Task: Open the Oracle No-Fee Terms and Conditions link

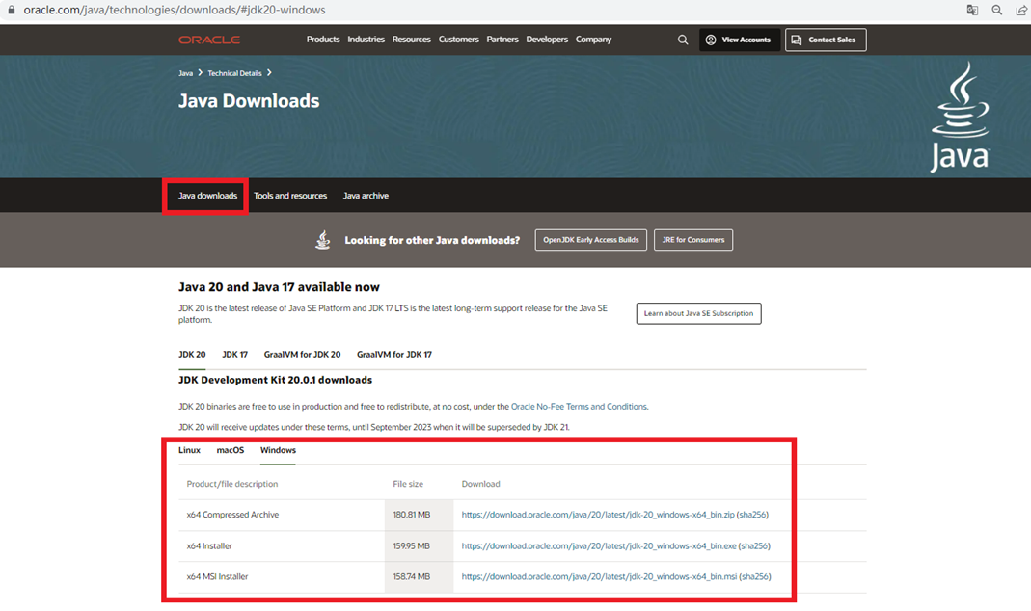Action: click(x=579, y=407)
